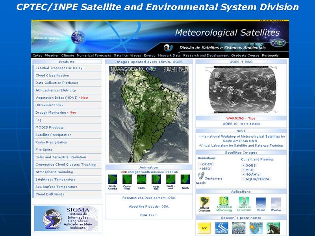Screen dimensions: 315x236
Task: Select the Vento season icon
Action: click(x=273, y=228)
